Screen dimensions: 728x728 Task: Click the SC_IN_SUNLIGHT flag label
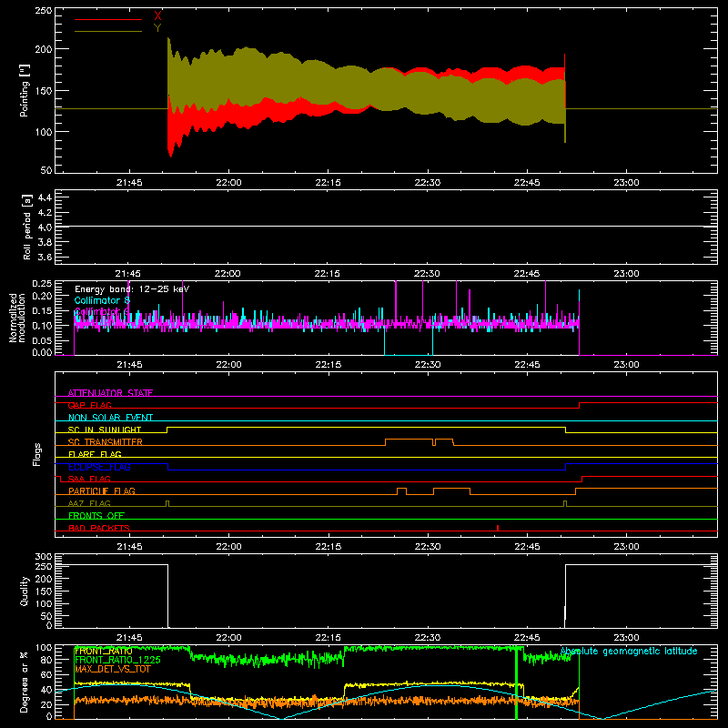pos(105,430)
